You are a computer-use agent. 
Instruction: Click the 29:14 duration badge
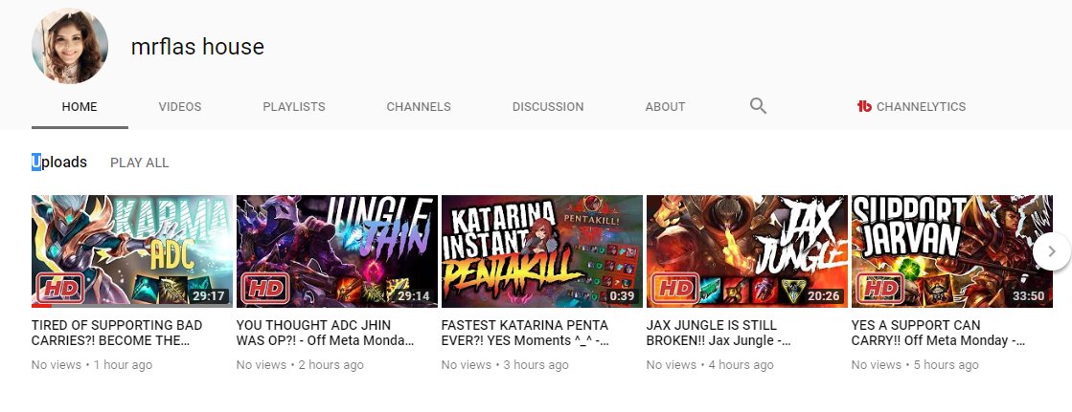click(414, 296)
